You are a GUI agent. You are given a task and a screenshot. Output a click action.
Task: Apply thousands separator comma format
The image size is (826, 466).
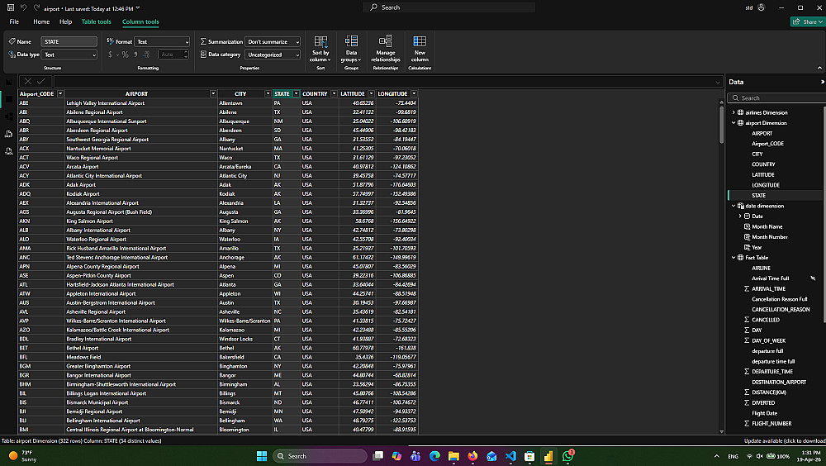point(136,55)
